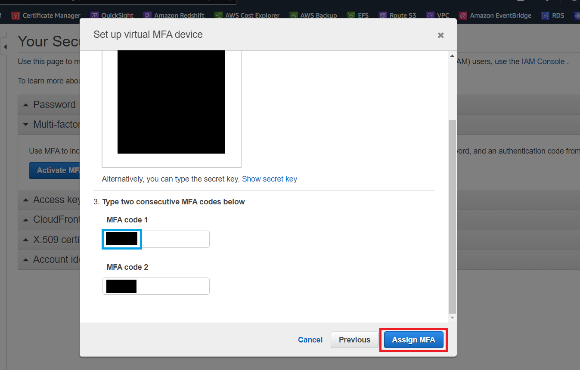
Task: Click the Assign MFA button
Action: coord(413,339)
